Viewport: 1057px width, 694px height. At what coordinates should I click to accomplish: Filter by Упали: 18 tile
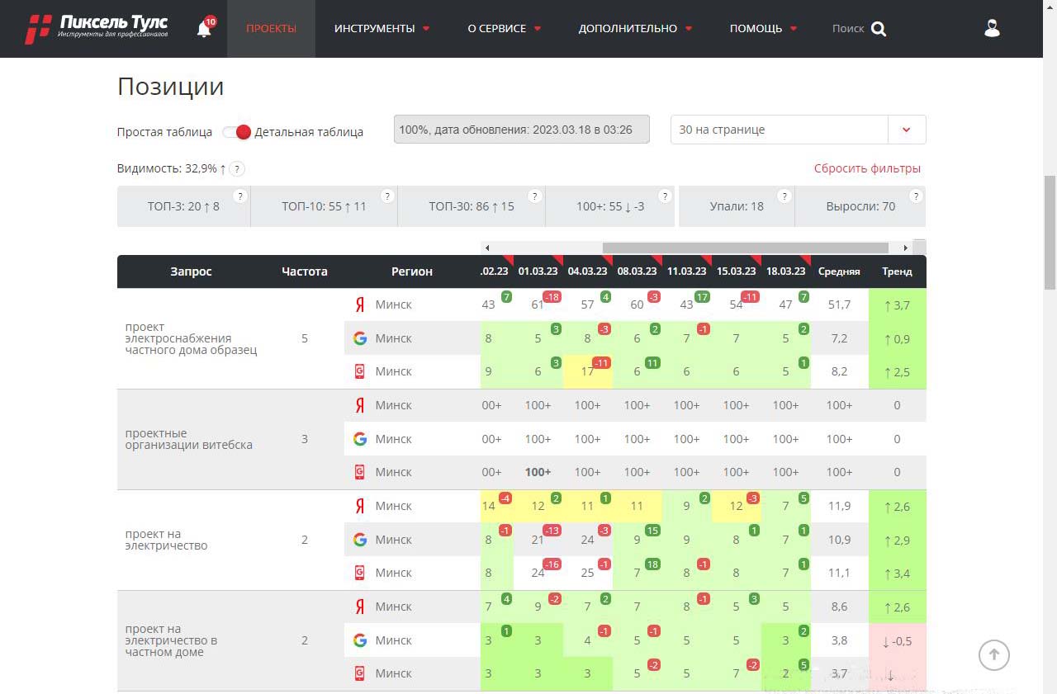click(736, 206)
